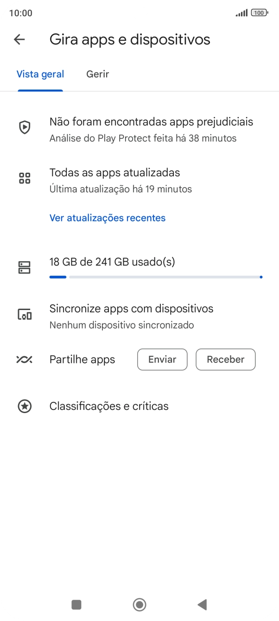Viewport: 279px width, 621px height.
Task: Tap the storage drive icon
Action: (x=24, y=267)
